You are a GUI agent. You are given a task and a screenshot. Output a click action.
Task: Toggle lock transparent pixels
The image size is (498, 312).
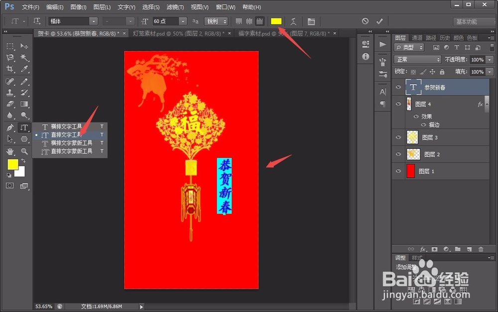coord(413,72)
